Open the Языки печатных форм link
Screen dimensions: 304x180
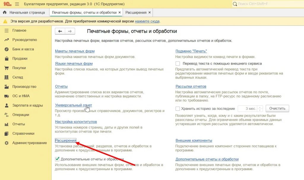point(74,63)
